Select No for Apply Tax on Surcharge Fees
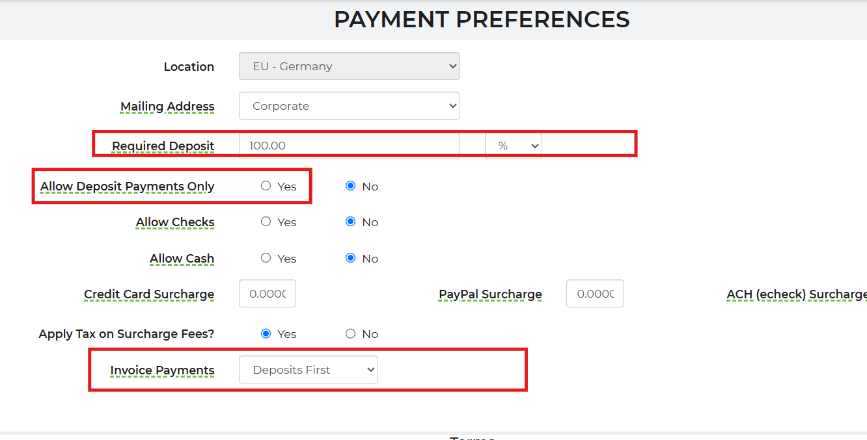867x440 pixels. click(351, 333)
